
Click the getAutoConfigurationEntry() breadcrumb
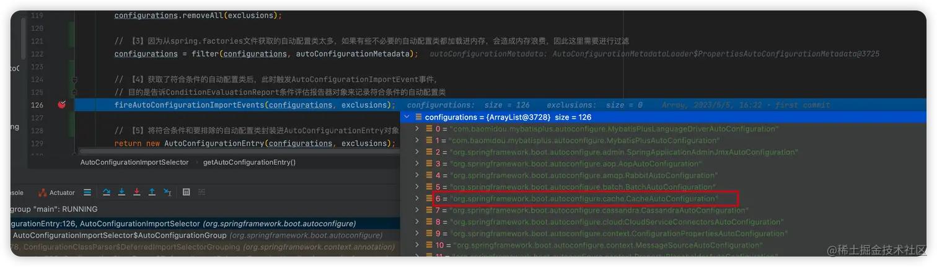pyautogui.click(x=249, y=162)
